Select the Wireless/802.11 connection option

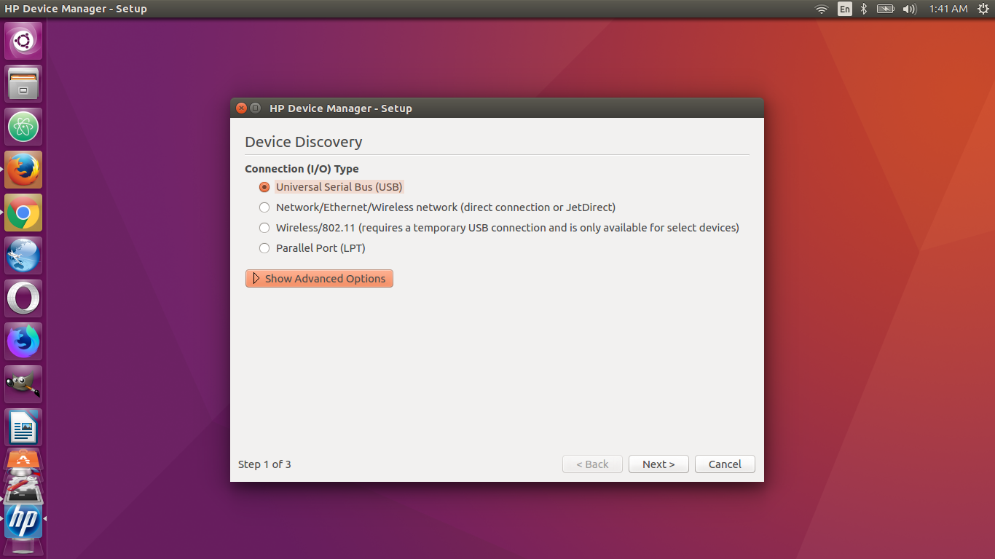[x=499, y=228]
